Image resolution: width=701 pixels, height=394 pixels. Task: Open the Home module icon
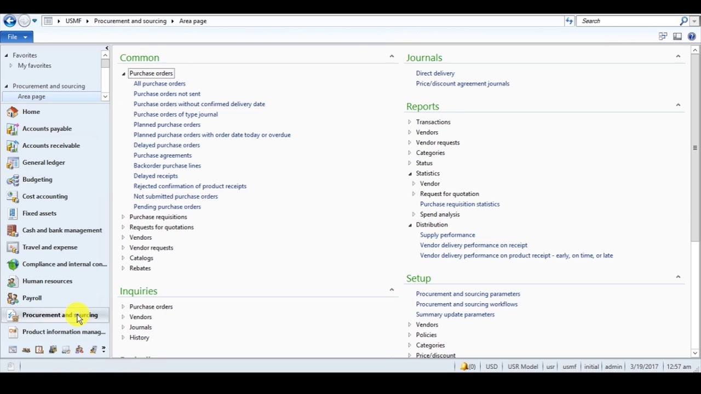[x=13, y=112]
